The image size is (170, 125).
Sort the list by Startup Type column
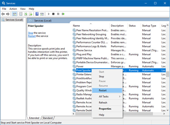point(149,26)
